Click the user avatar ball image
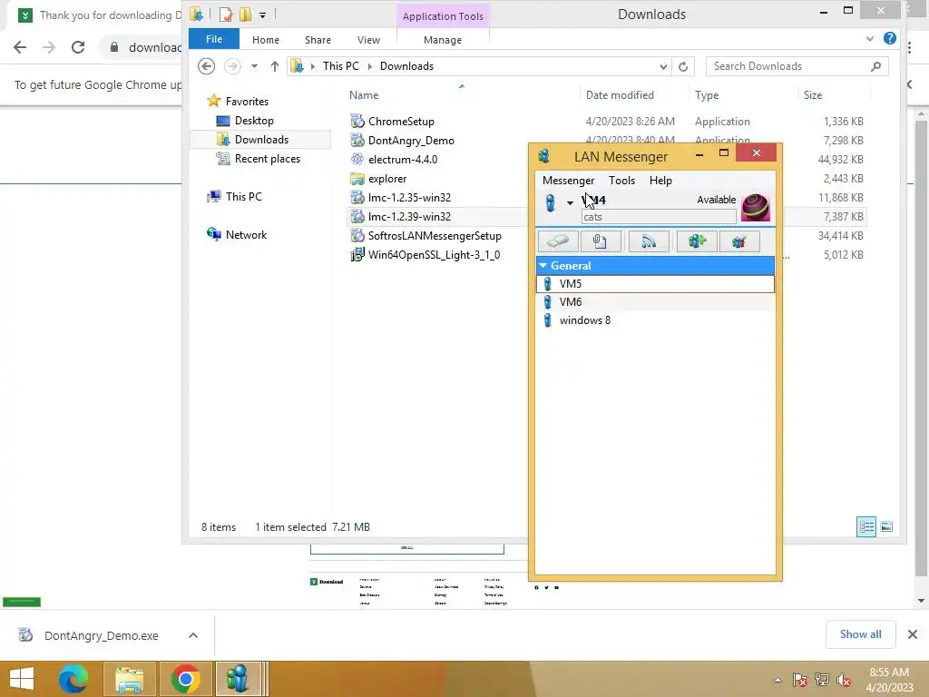Viewport: 929px width, 697px height. tap(756, 208)
